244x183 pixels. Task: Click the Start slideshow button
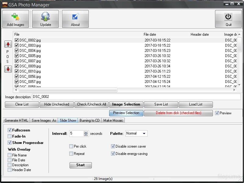click(81, 165)
